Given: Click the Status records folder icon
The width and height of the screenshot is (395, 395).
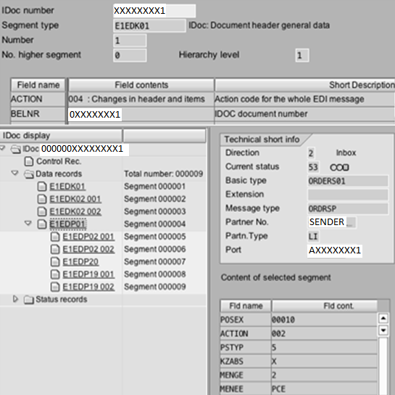Looking at the screenshot, I should click(29, 300).
